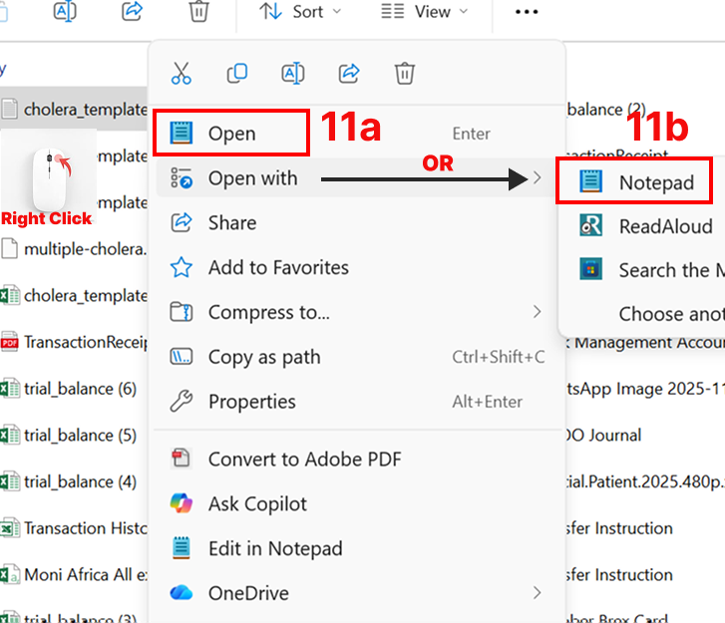Expand the OneDrive submenu chevron
This screenshot has height=623, width=725.
tap(537, 592)
